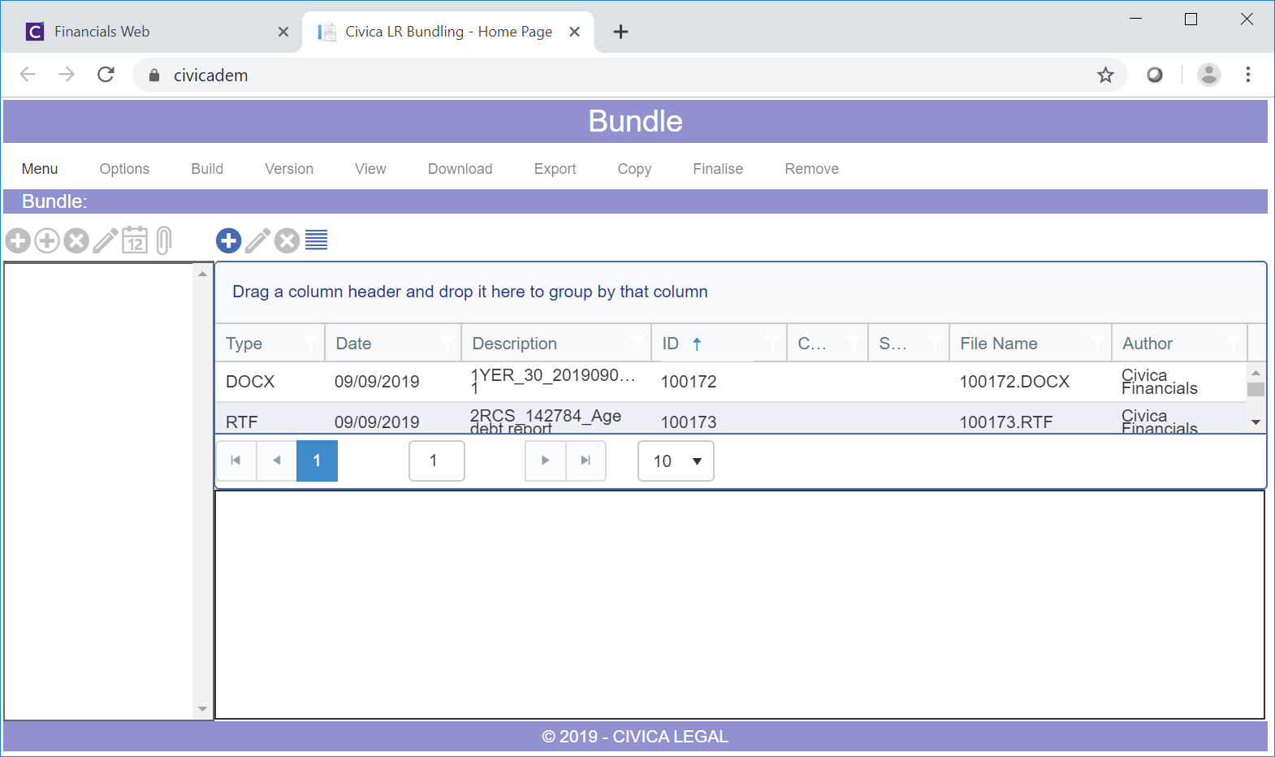Click the blue horizontal lines list icon
This screenshot has width=1275, height=757.
tap(317, 240)
